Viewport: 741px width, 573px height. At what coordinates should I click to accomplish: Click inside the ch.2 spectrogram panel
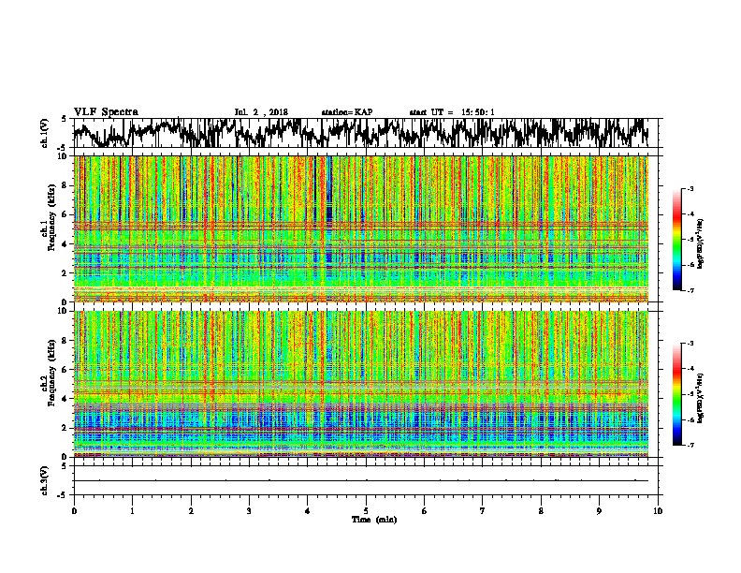(x=361, y=384)
